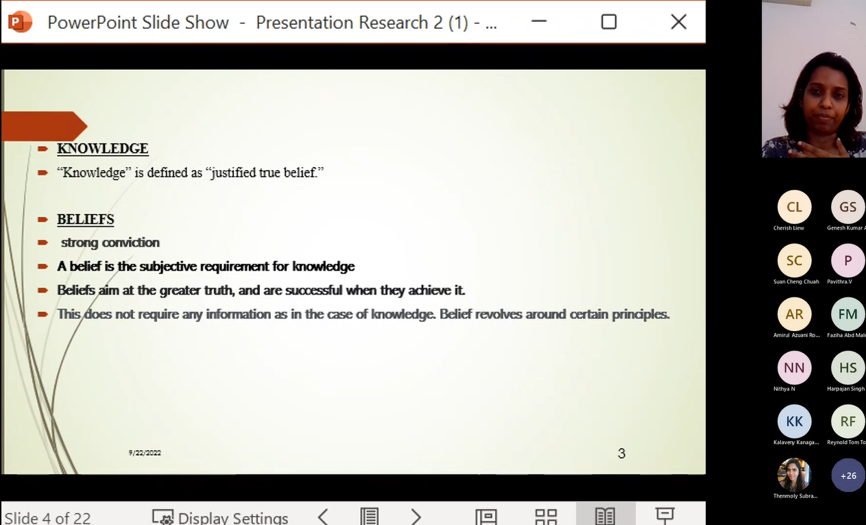The image size is (866, 525).
Task: Start Slide Show presentation icon
Action: (664, 515)
